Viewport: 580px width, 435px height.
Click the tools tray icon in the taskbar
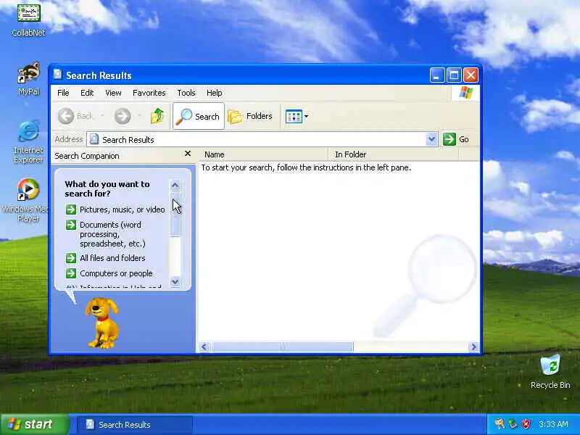(x=500, y=424)
